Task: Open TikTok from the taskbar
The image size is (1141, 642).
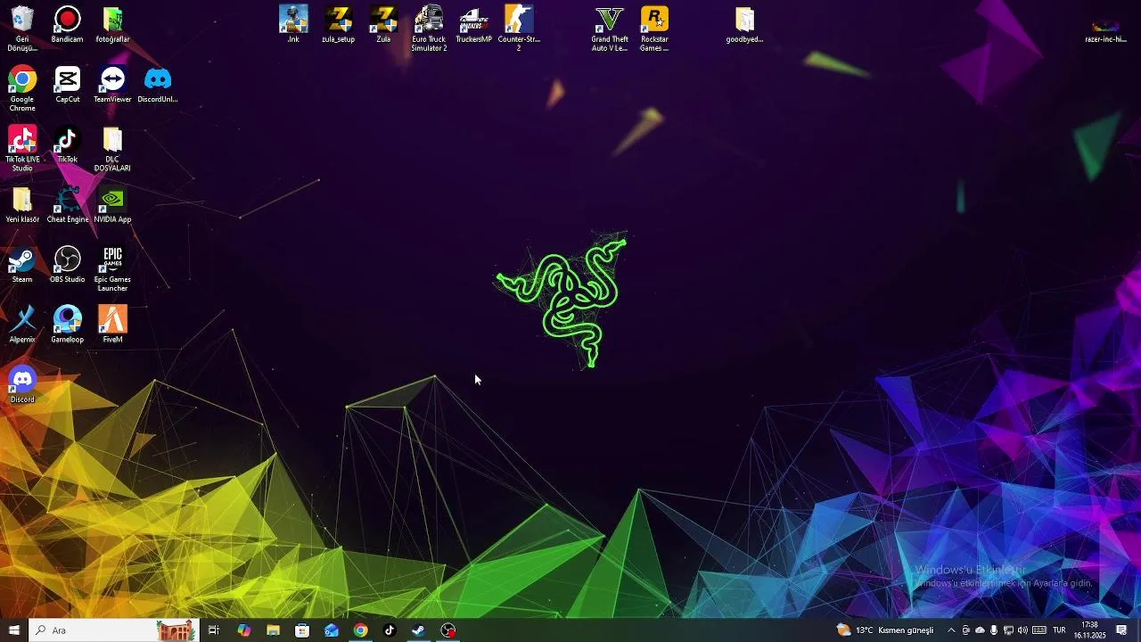Action: click(x=390, y=630)
